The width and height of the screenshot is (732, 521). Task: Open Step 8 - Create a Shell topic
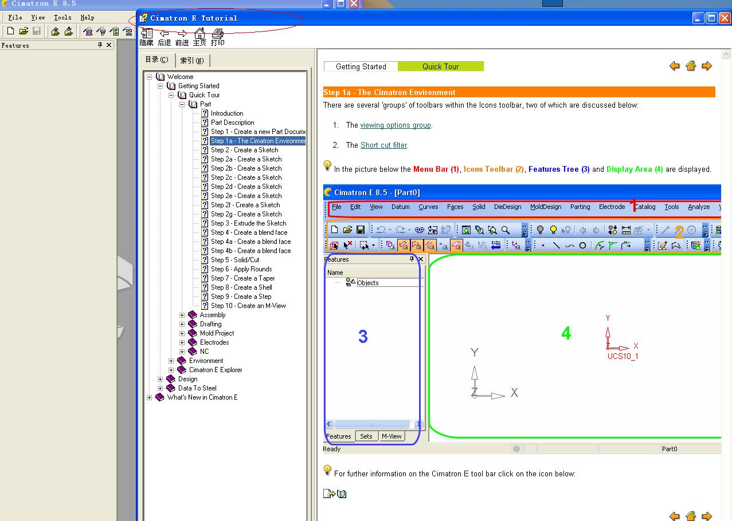[x=241, y=287]
